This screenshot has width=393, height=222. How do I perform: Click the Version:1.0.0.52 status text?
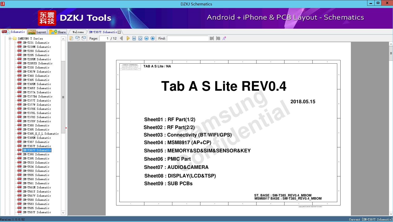tap(12, 219)
